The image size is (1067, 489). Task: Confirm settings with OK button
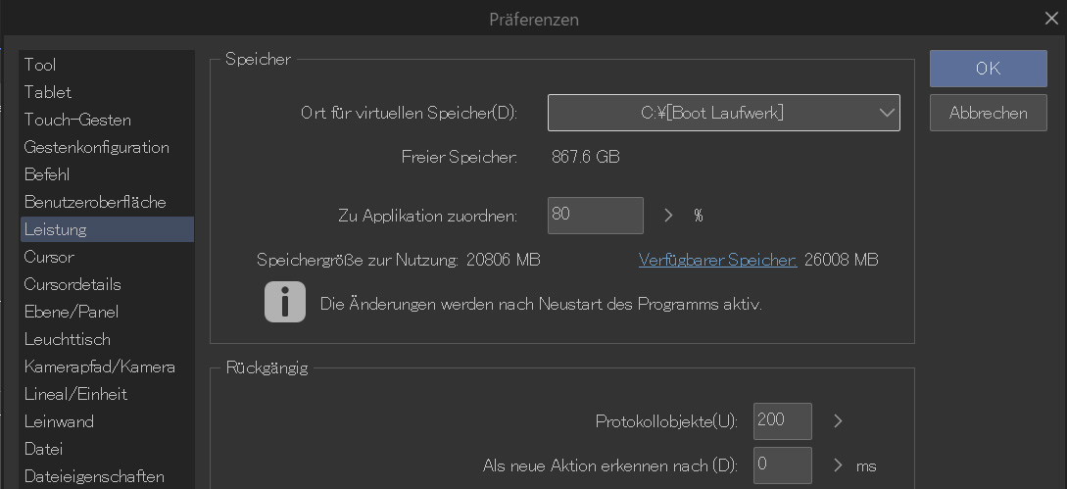[x=988, y=69]
